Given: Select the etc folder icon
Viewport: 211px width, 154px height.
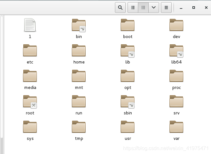Looking at the screenshot, I should 30,50.
